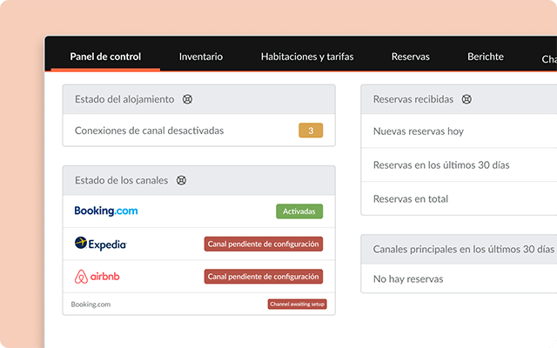Click help icon beside Estado de los canales
This screenshot has height=348, width=557.
181,181
